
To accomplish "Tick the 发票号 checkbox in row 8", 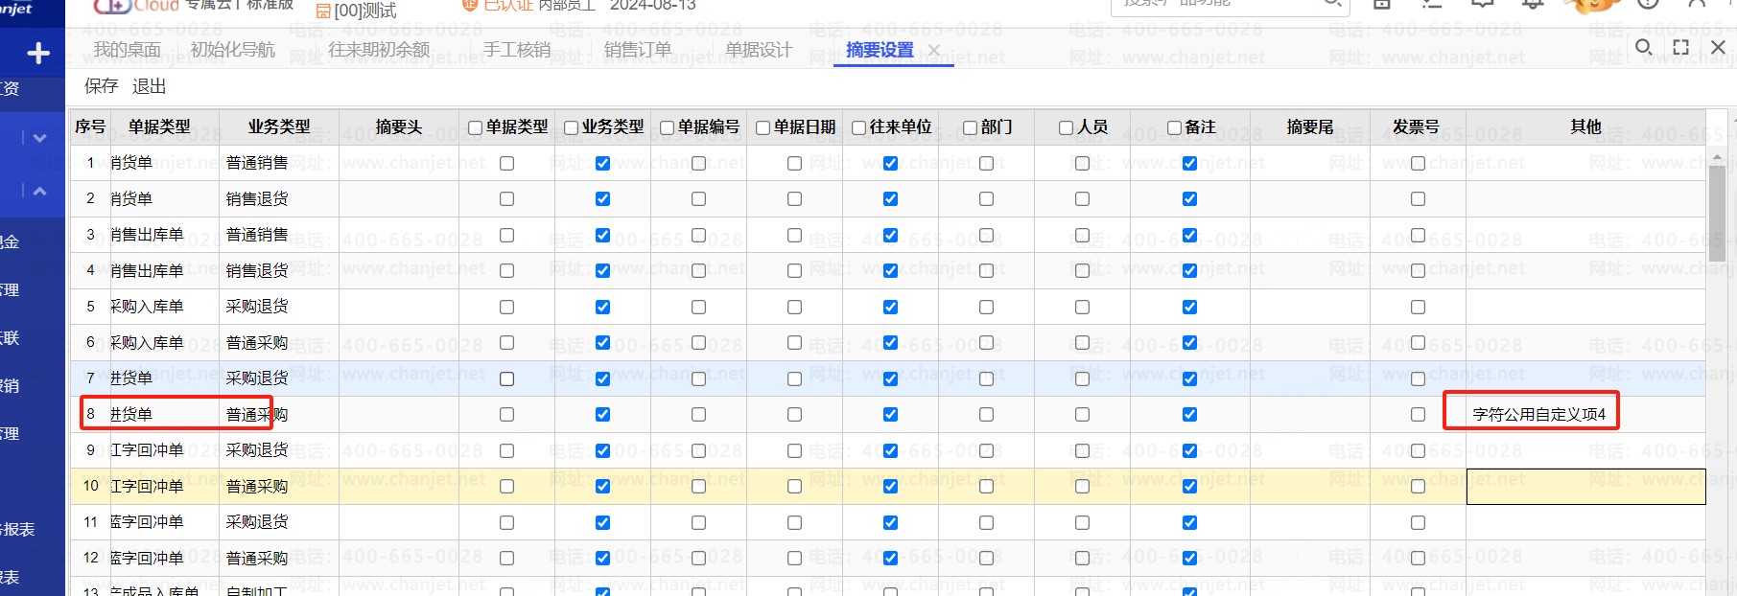I will coord(1418,415).
